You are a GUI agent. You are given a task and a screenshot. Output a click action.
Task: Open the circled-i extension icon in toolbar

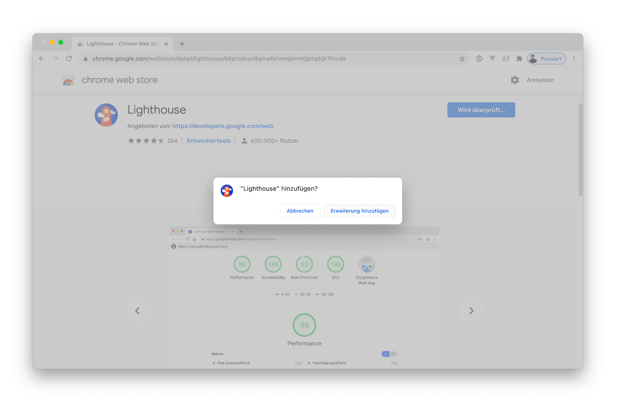(x=479, y=59)
